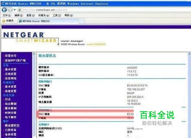191x138 pixels.
Task: Open 已接设备 in the sidebar
Action: pyautogui.click(x=11, y=130)
